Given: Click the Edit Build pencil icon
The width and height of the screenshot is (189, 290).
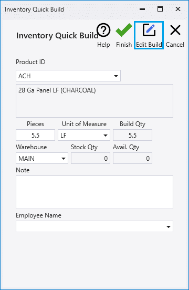Looking at the screenshot, I should click(149, 30).
